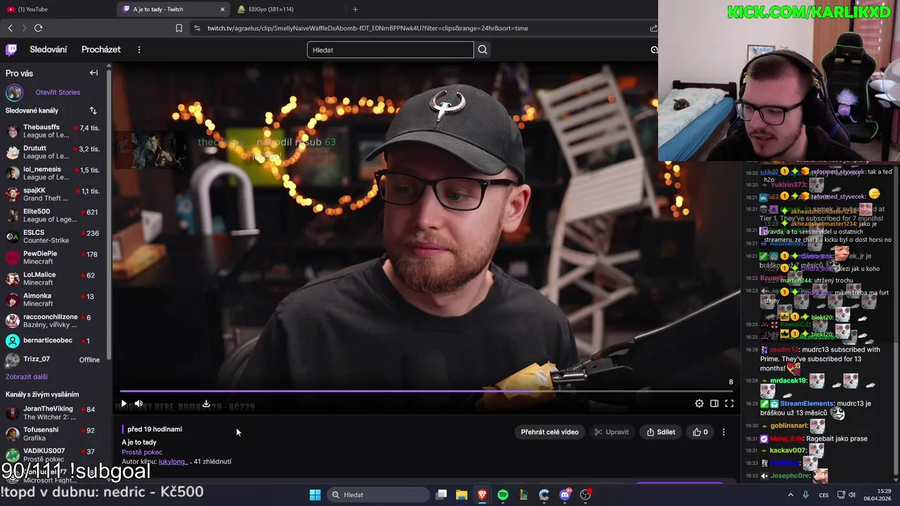Open File Explorer from taskbar
The image size is (900, 506).
coord(461,495)
